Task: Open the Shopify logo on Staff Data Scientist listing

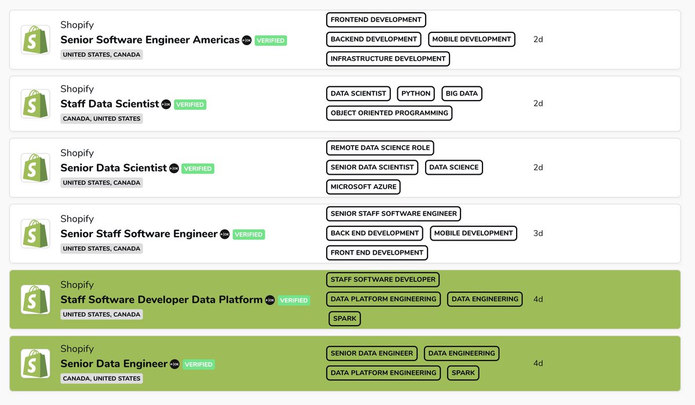Action: [35, 104]
